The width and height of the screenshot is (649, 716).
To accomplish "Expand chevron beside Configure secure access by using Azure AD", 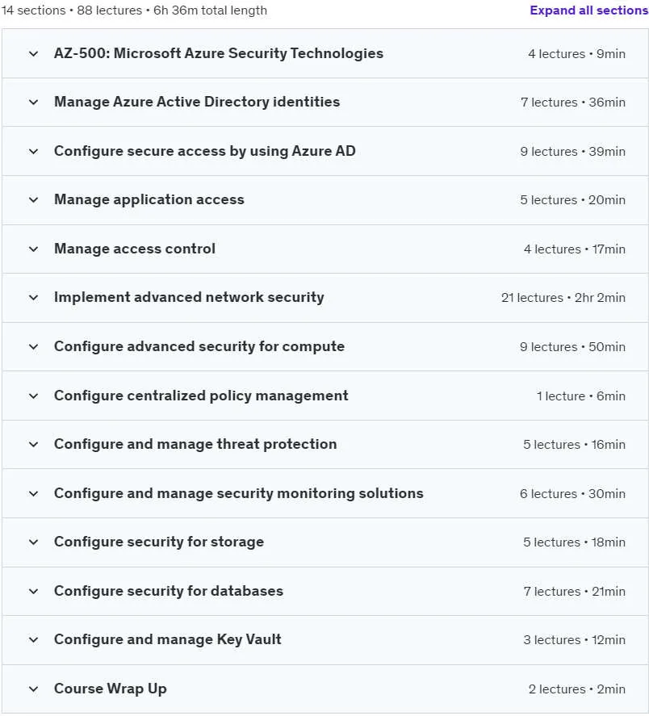I will (33, 151).
